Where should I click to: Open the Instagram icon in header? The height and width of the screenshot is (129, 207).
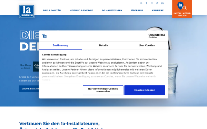tap(152, 3)
